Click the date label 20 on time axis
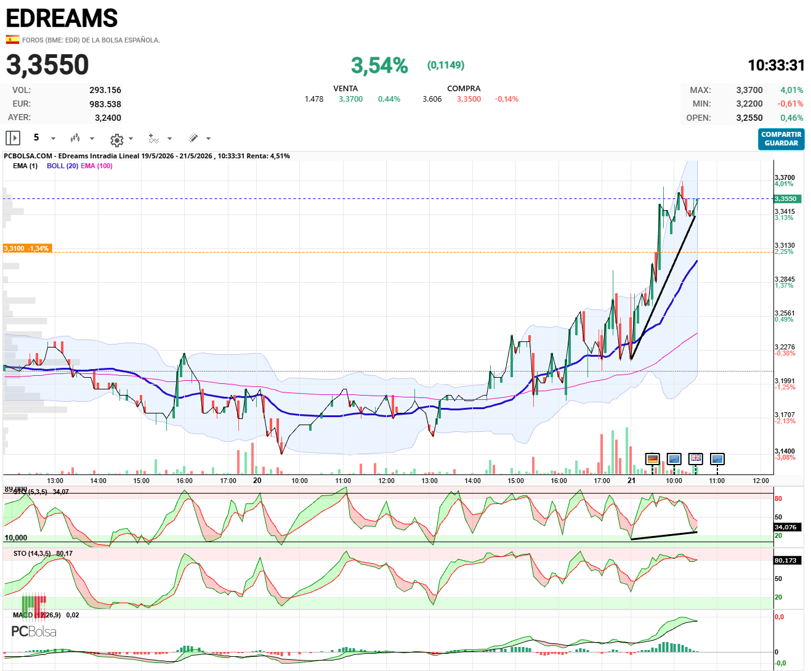Viewport: 811px width, 671px height. [x=257, y=480]
